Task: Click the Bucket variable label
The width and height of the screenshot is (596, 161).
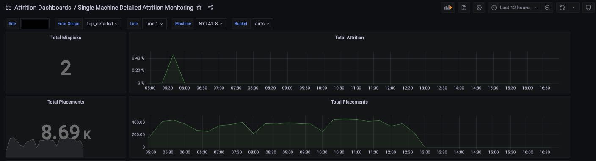Action: pyautogui.click(x=241, y=24)
